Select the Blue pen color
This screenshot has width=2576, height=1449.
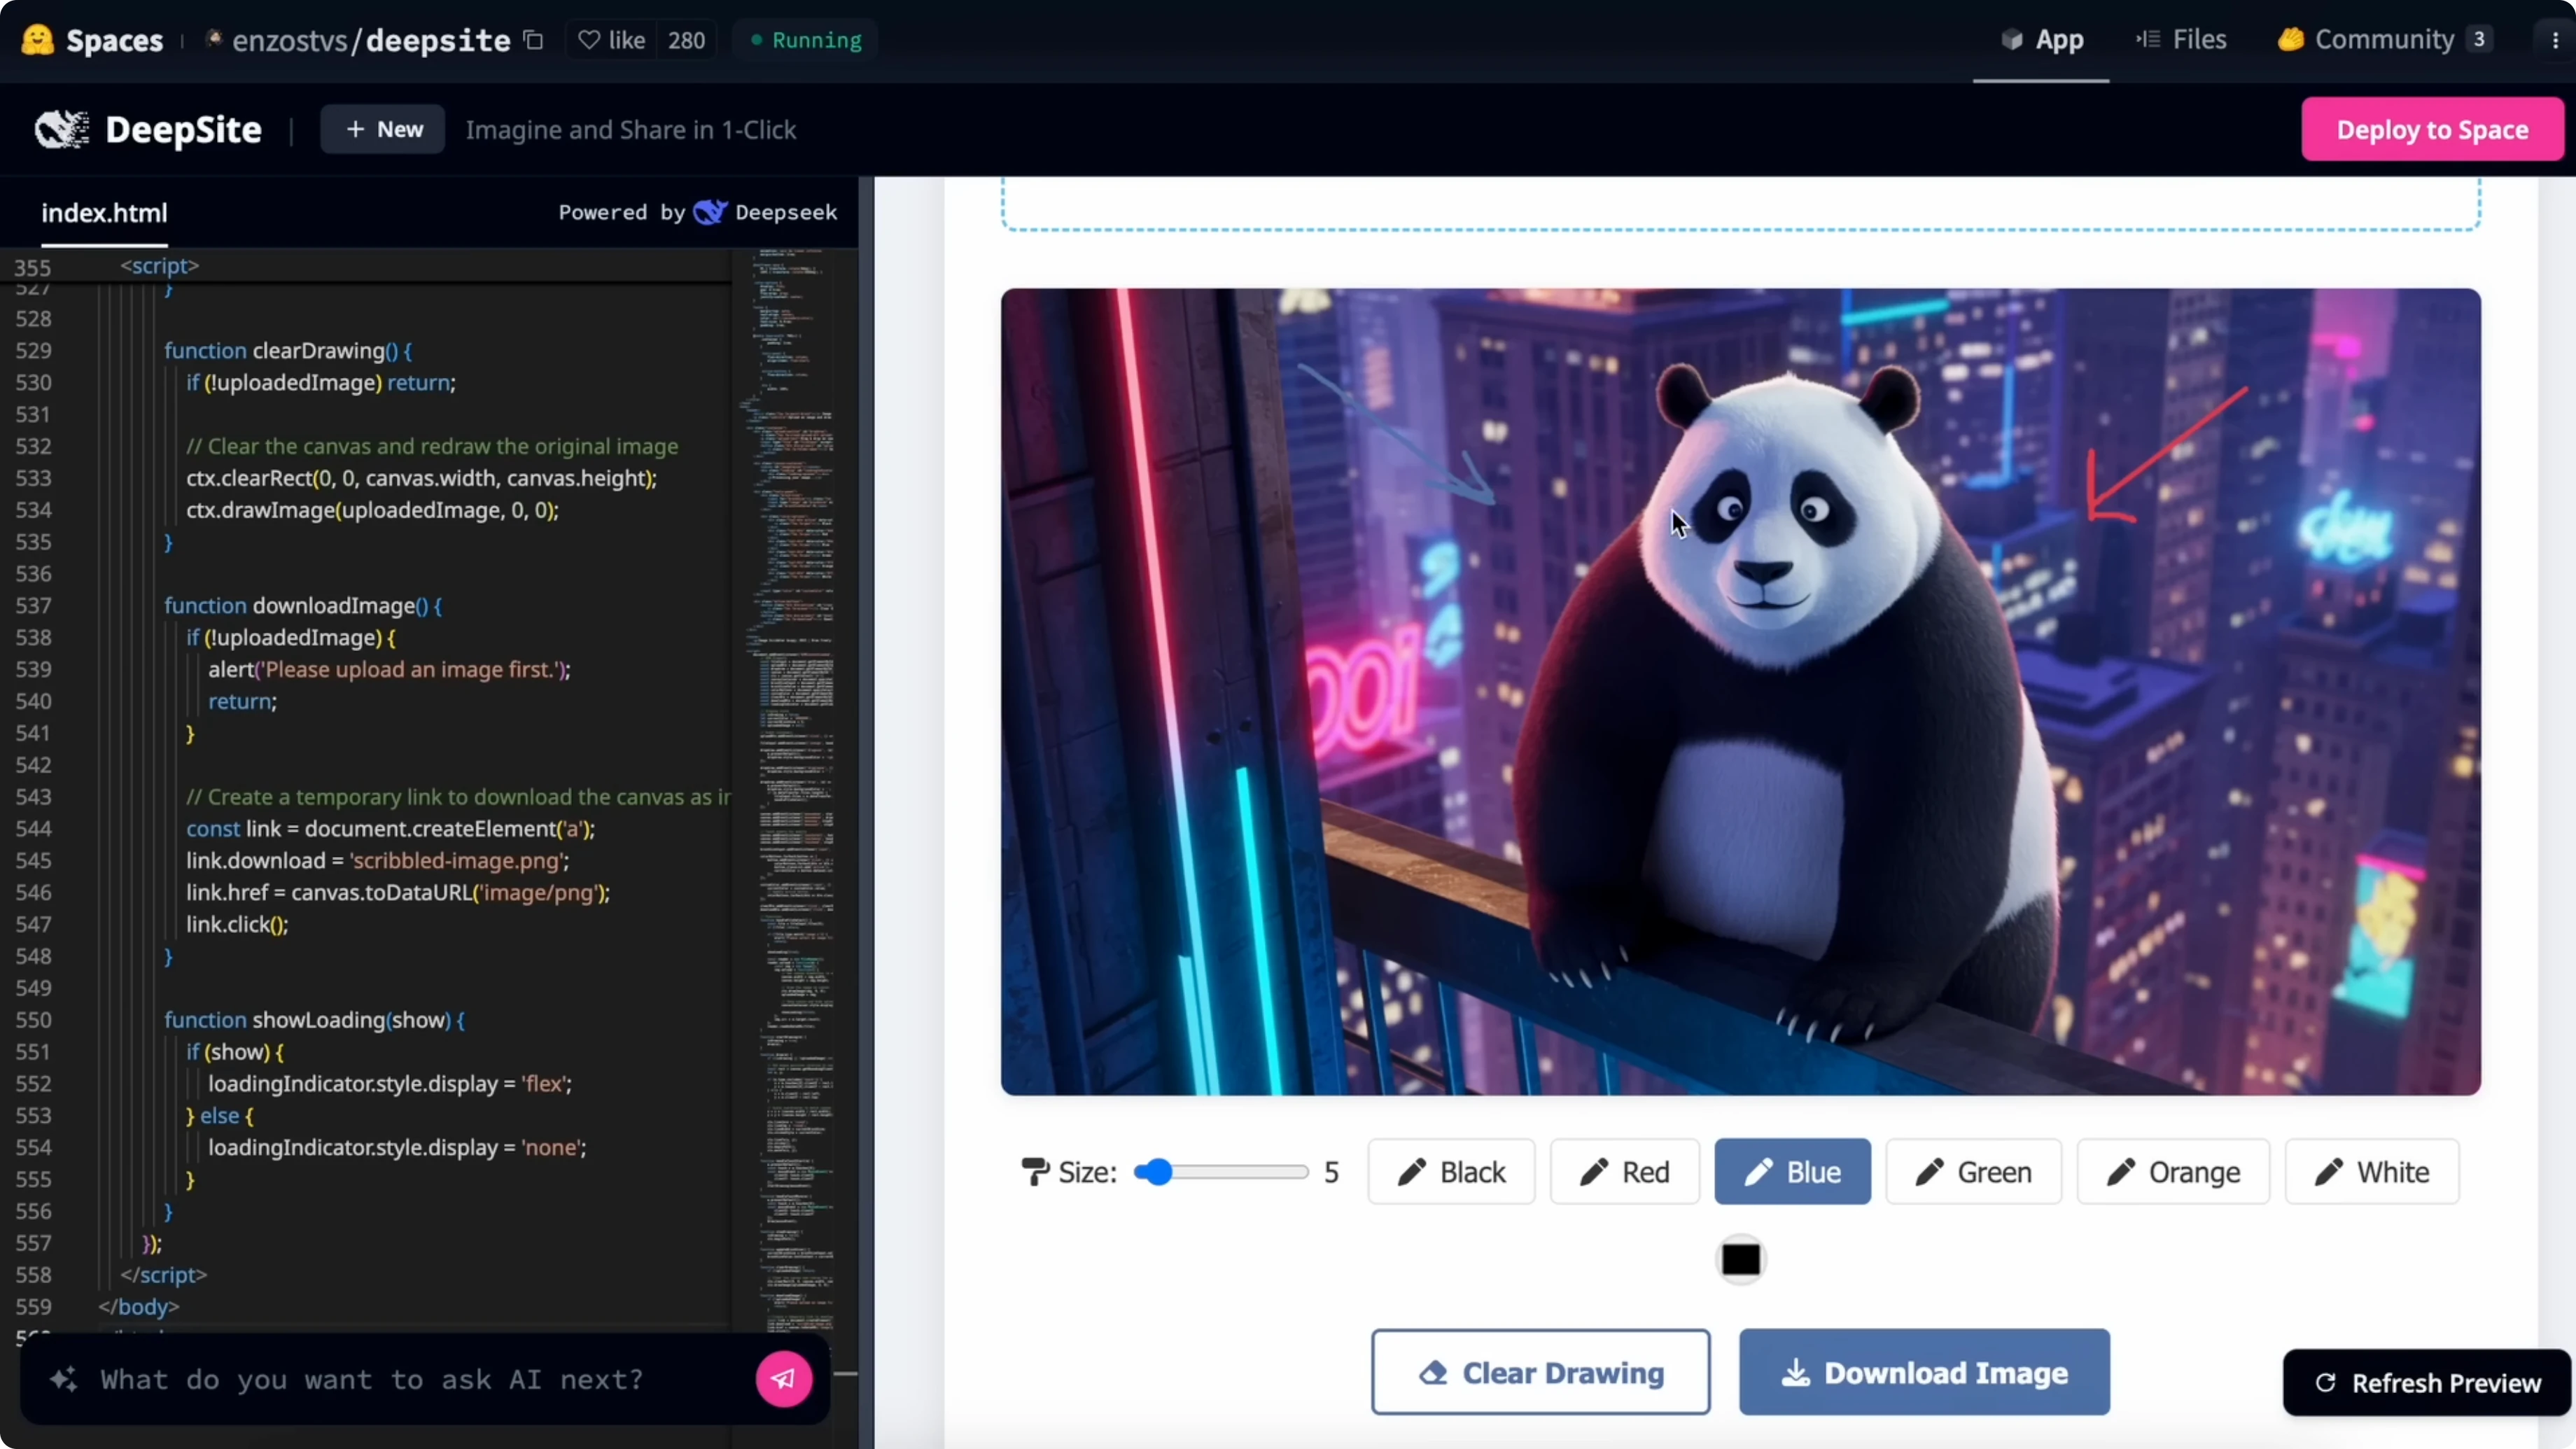pyautogui.click(x=1791, y=1171)
